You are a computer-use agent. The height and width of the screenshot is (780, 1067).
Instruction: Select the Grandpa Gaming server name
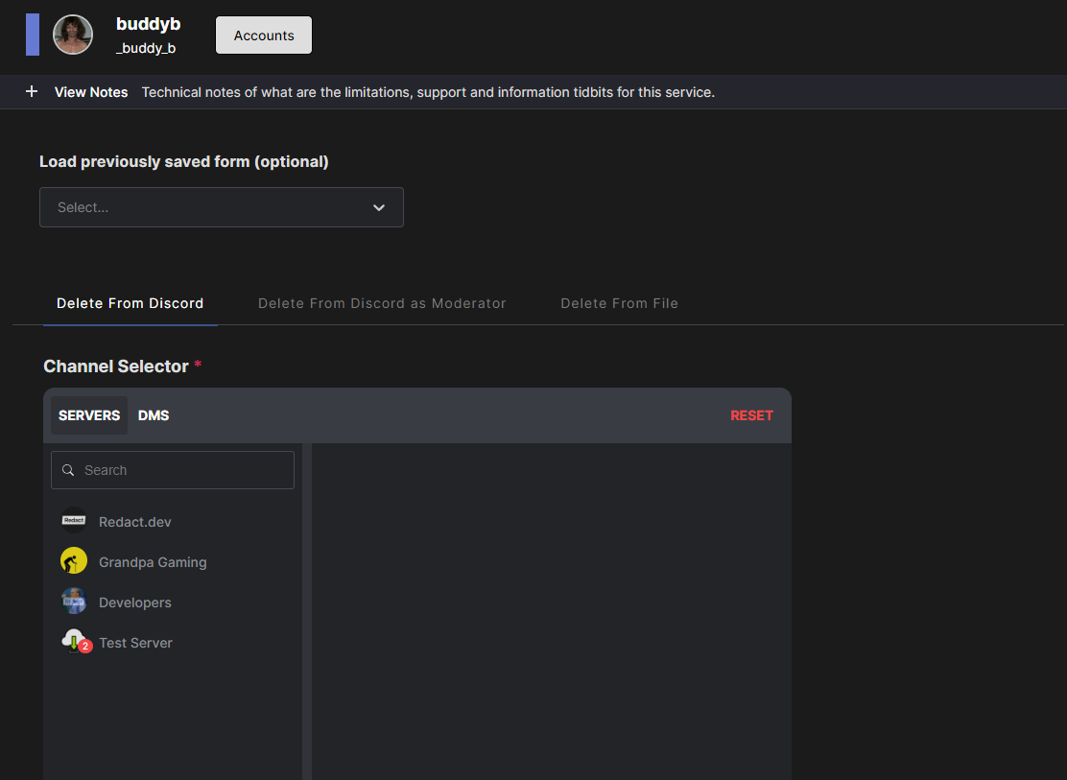click(x=153, y=562)
